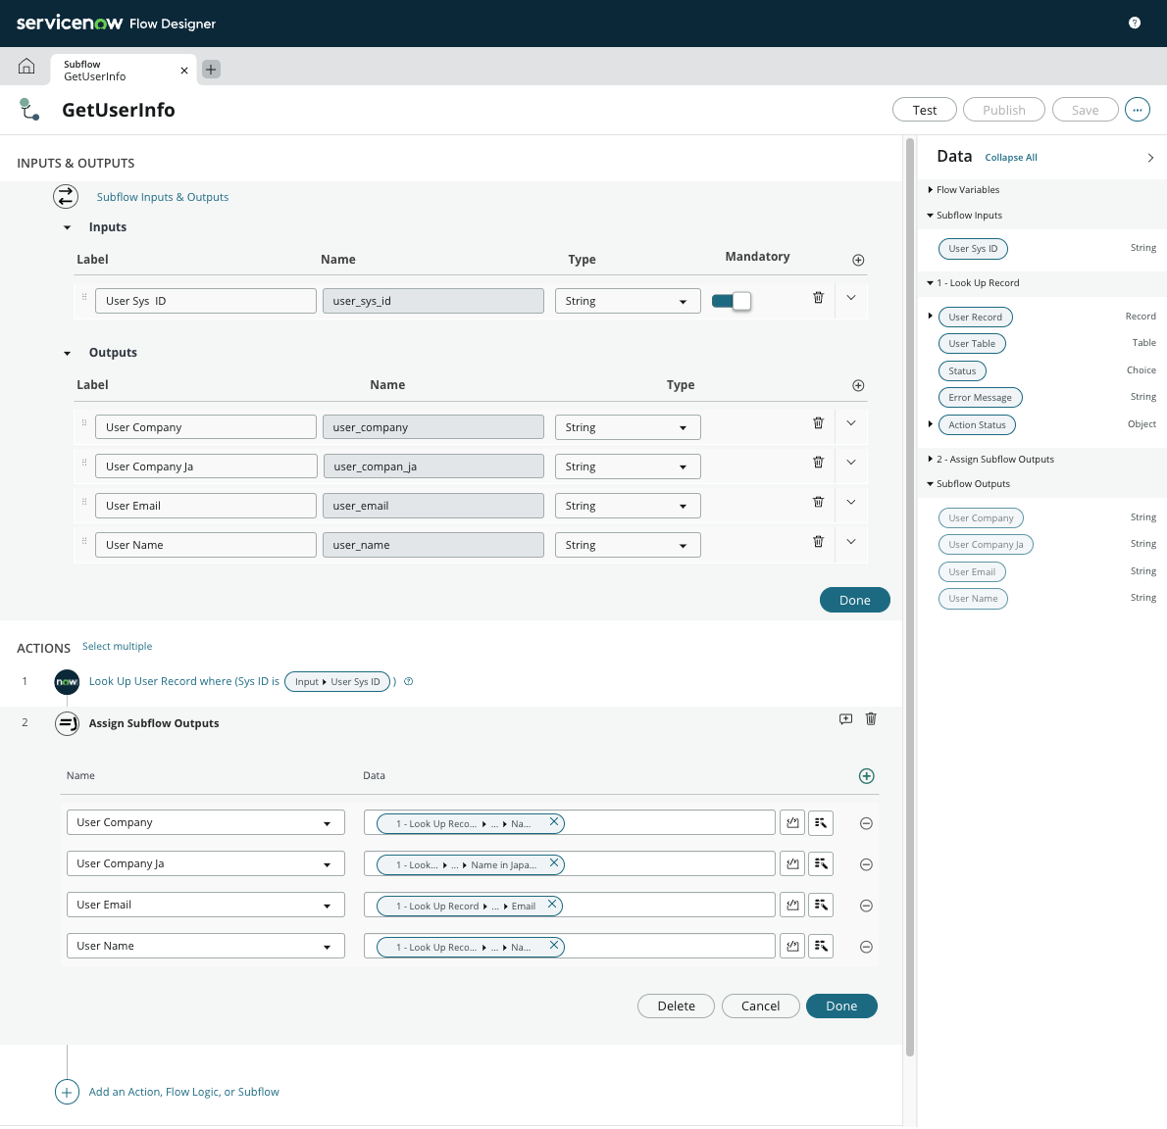Delete the User Name output row
The height and width of the screenshot is (1129, 1167).
click(x=818, y=541)
